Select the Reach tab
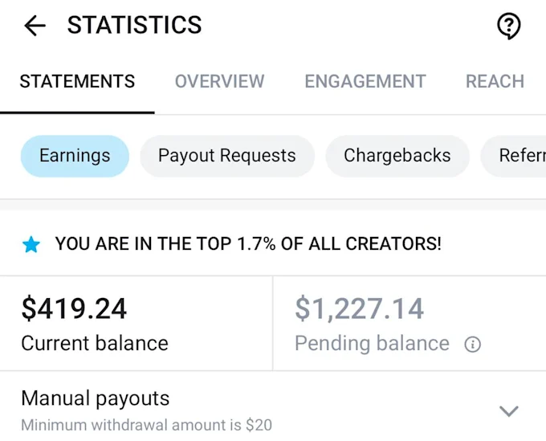Image resolution: width=546 pixels, height=441 pixels. pyautogui.click(x=495, y=81)
